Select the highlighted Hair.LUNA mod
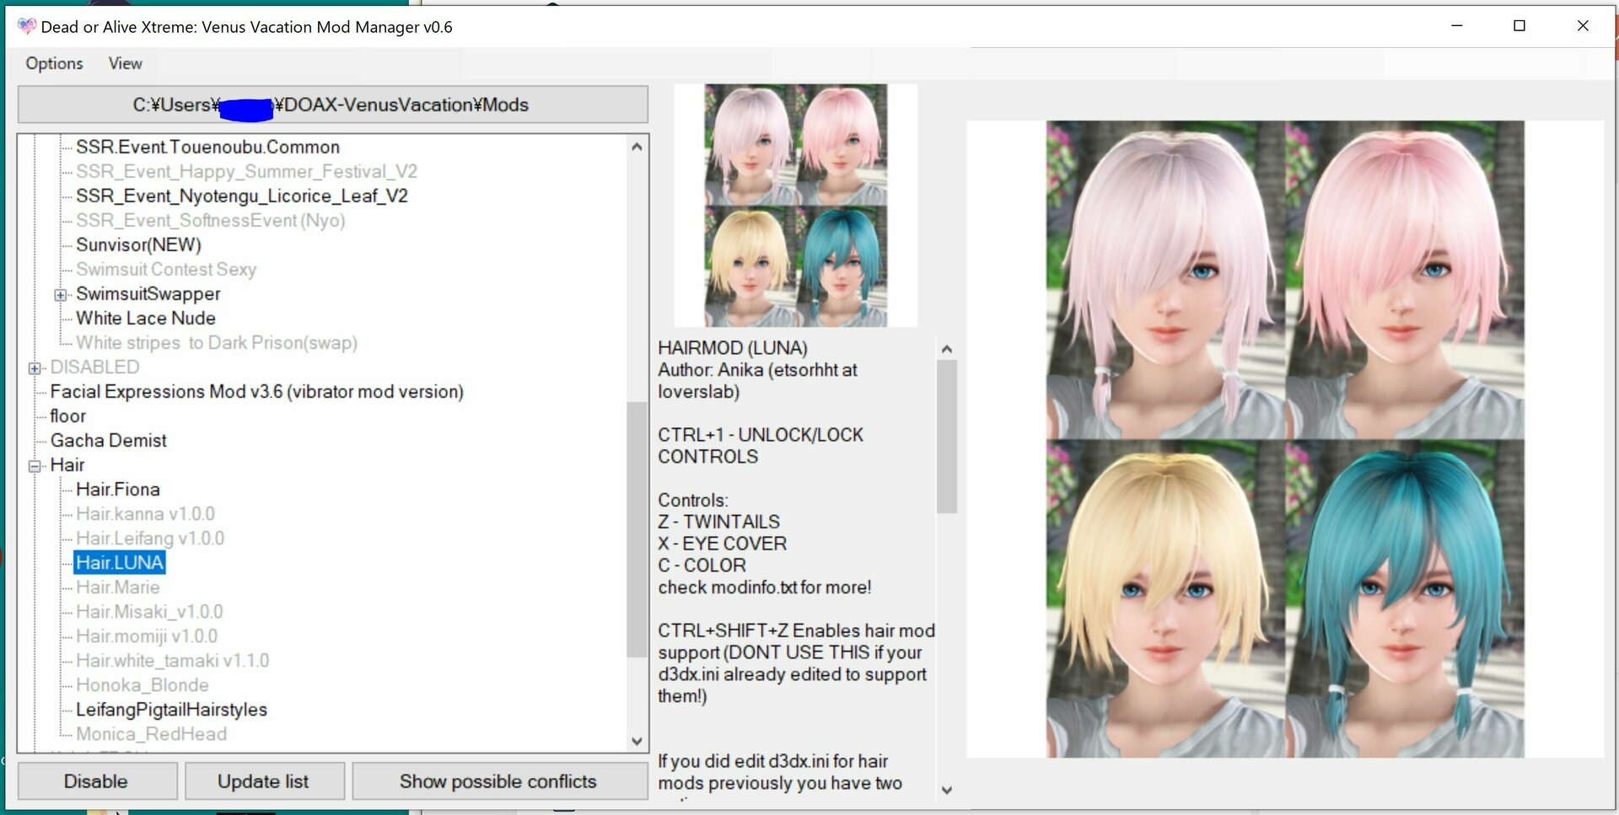 [120, 562]
